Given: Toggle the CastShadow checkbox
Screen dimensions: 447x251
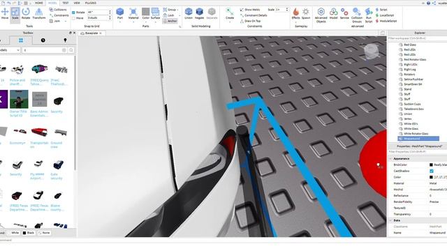Looking at the screenshot, I should (432, 171).
